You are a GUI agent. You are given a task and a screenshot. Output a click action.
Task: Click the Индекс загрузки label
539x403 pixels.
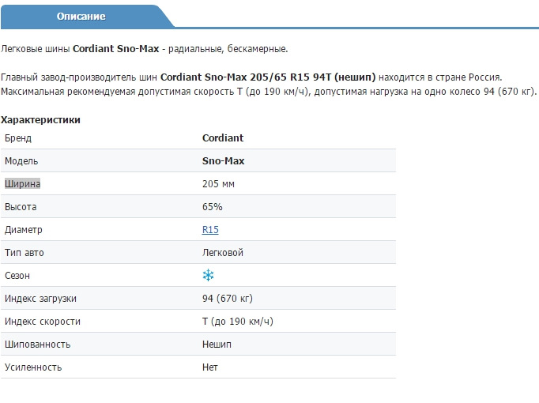40,299
